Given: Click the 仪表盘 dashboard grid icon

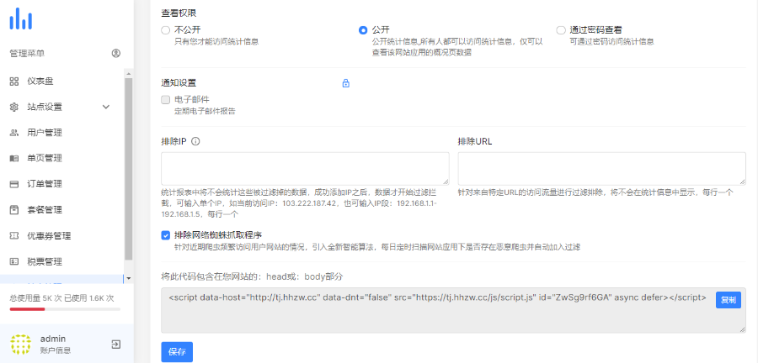Looking at the screenshot, I should click(14, 81).
